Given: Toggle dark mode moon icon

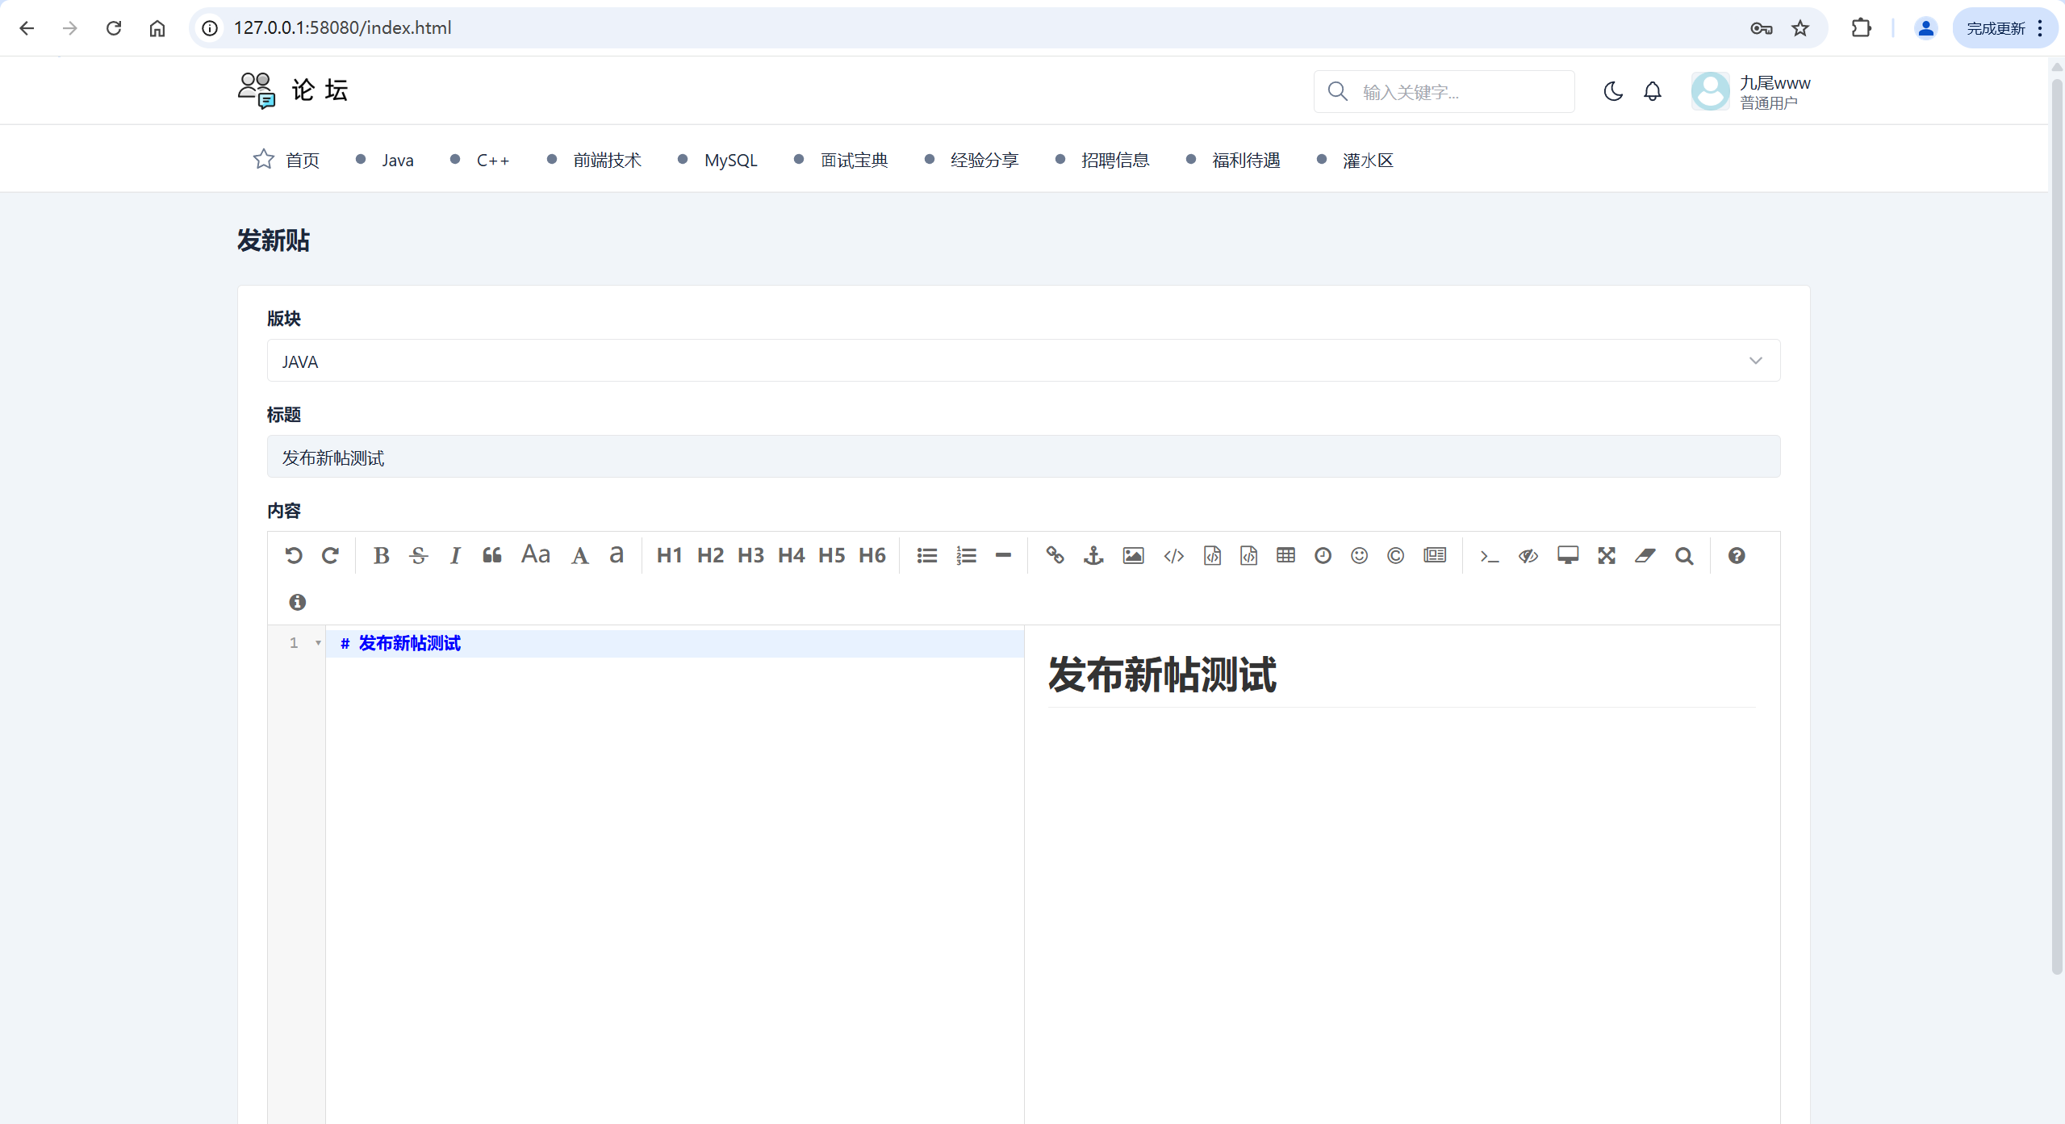Looking at the screenshot, I should (x=1612, y=92).
